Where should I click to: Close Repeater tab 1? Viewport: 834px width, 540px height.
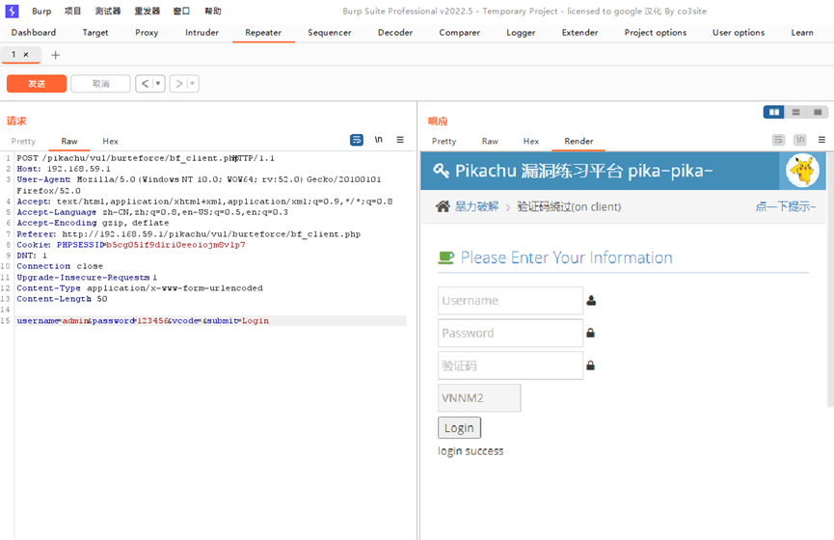tap(25, 54)
